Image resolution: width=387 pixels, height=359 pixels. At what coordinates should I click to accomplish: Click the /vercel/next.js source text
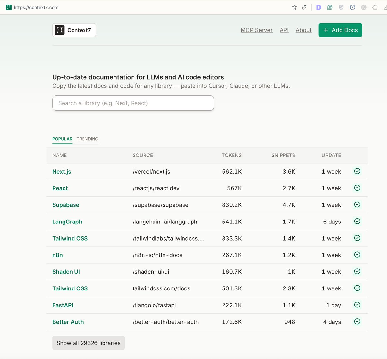pos(151,172)
